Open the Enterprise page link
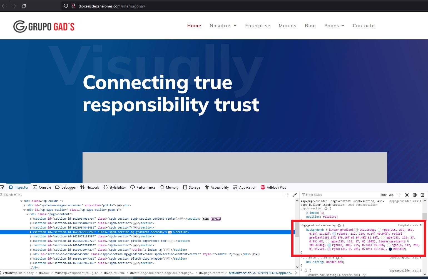The height and width of the screenshot is (279, 428). (258, 26)
